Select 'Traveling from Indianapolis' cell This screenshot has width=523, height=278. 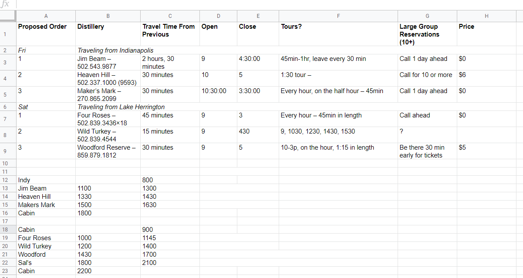[x=108, y=50]
